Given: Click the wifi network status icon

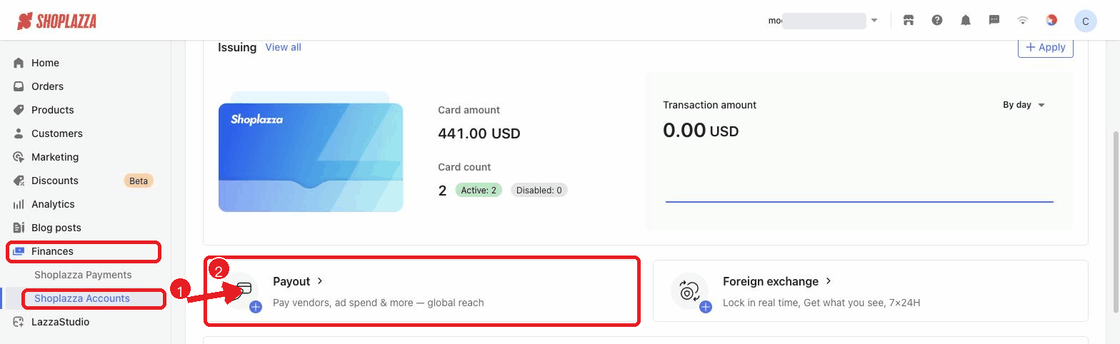Looking at the screenshot, I should pos(1023,21).
